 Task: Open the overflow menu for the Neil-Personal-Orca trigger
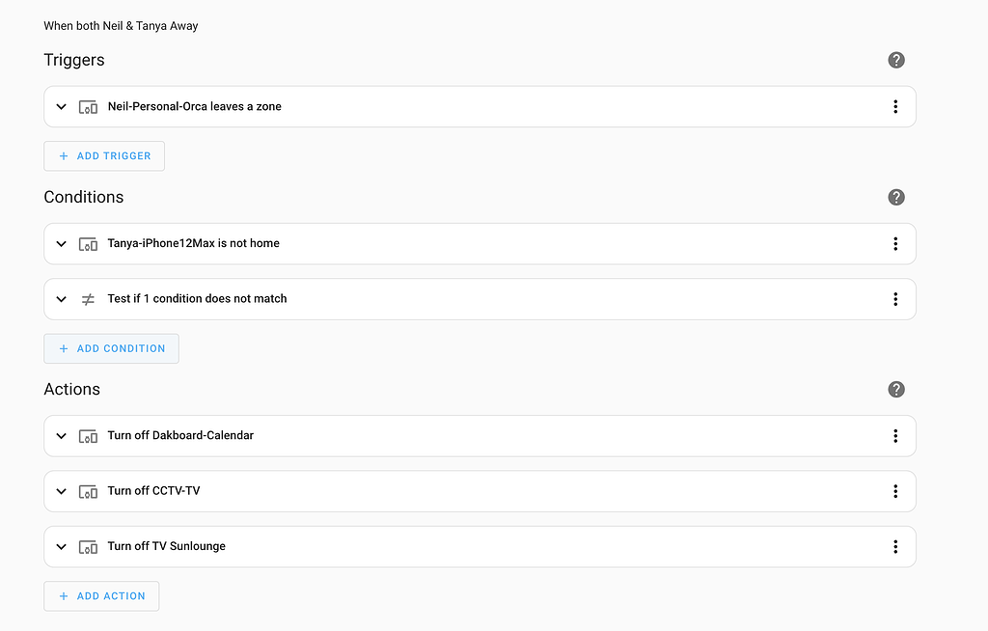point(895,106)
